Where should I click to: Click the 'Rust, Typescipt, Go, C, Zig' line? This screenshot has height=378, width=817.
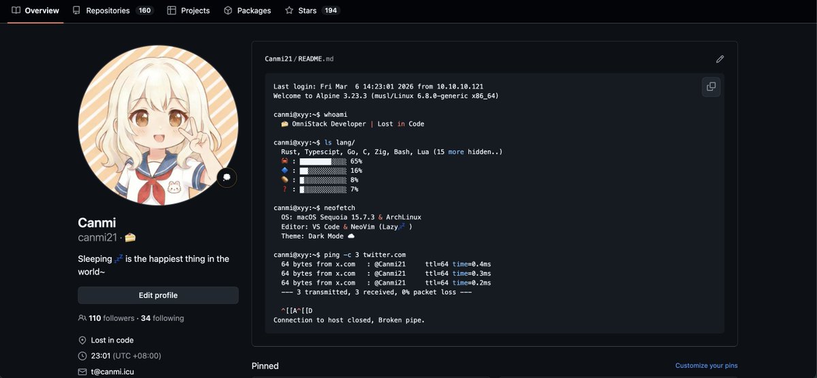[391, 152]
